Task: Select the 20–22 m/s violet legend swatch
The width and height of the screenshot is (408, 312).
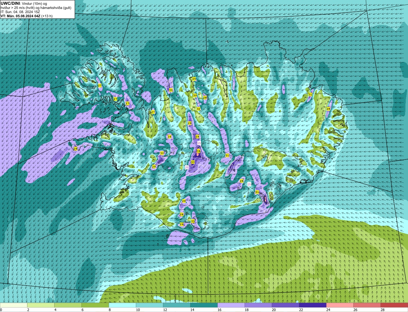Action: click(286, 305)
